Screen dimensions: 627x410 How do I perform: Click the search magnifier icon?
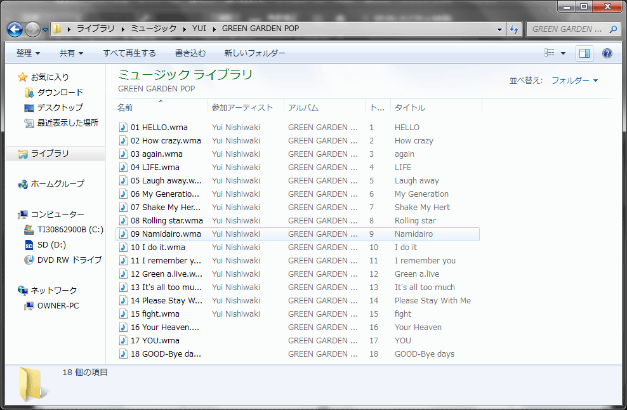613,29
